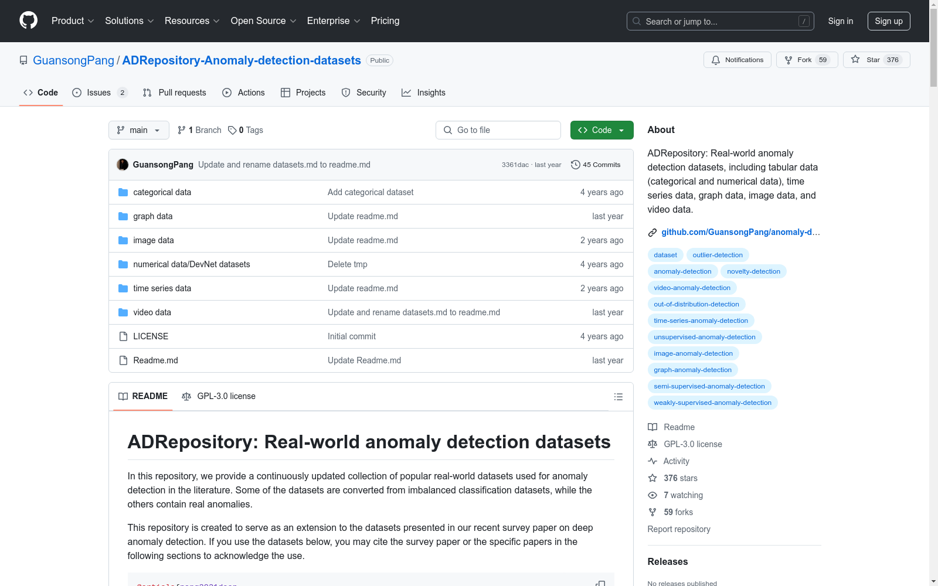Expand the Enterprise menu

tap(334, 21)
